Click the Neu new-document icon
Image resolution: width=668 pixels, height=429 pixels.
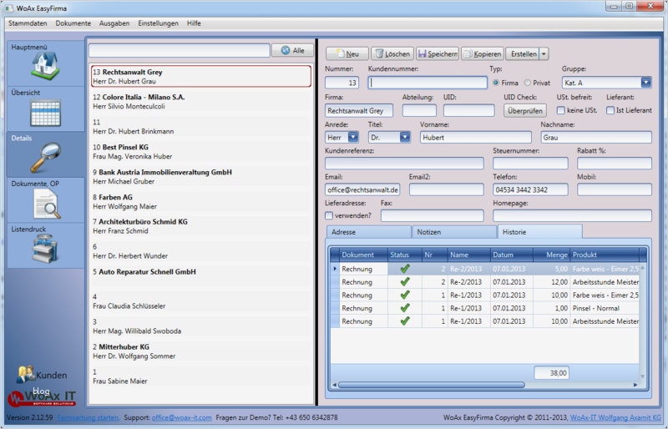point(340,53)
